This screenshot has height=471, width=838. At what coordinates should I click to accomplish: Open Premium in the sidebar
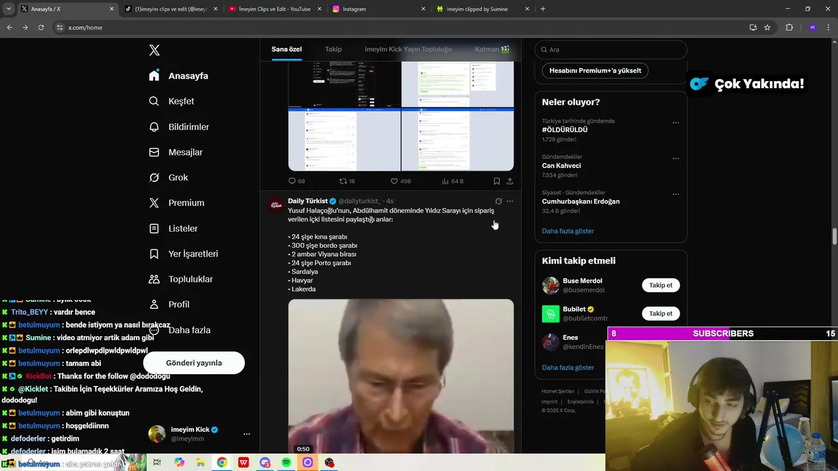176,203
